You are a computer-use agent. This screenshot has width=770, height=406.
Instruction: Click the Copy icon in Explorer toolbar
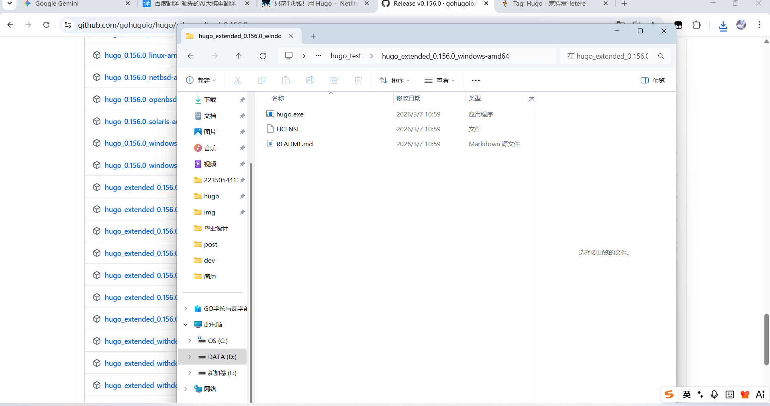262,80
